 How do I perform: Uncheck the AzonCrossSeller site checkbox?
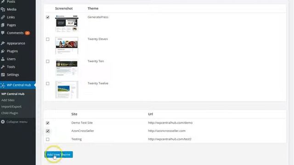pyautogui.click(x=48, y=131)
